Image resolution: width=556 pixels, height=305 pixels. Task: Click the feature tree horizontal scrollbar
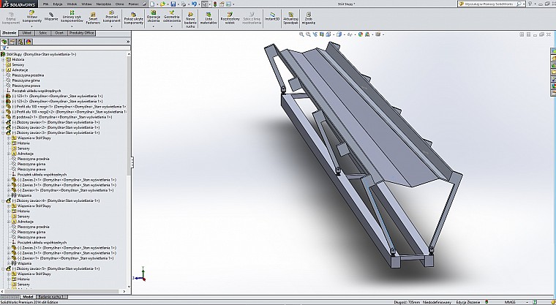tap(62, 291)
